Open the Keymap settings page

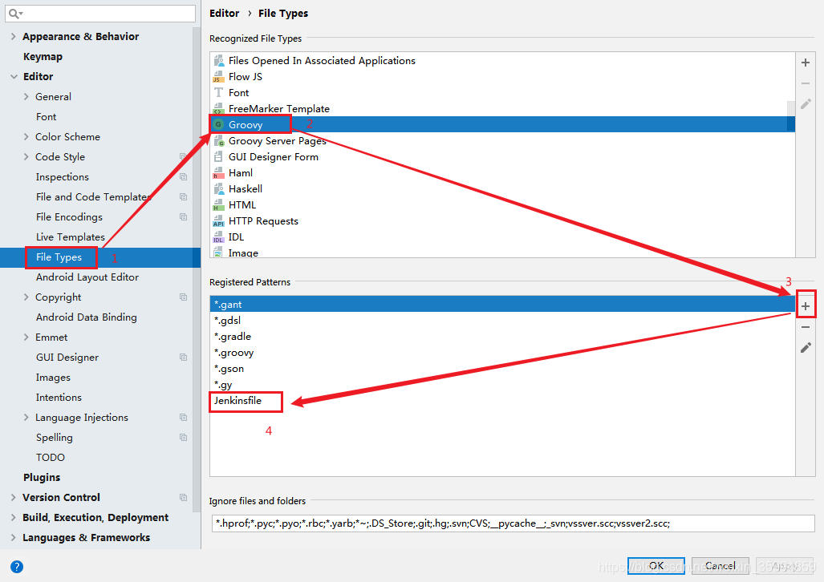[x=43, y=56]
